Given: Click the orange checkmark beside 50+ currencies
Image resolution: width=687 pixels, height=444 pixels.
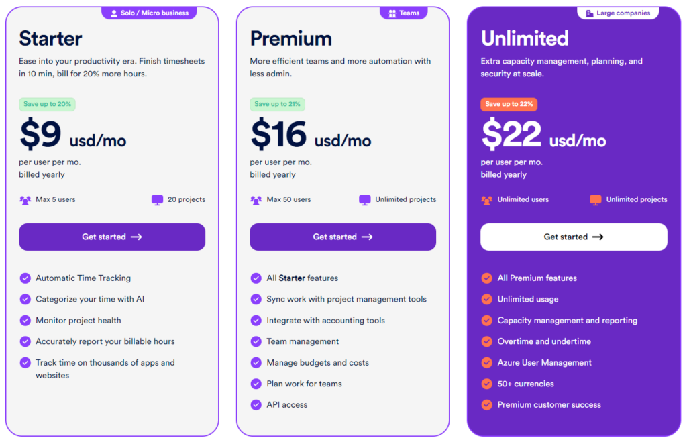Looking at the screenshot, I should click(487, 384).
